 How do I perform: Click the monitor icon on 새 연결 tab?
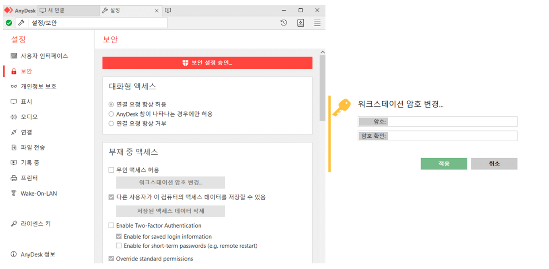42,10
